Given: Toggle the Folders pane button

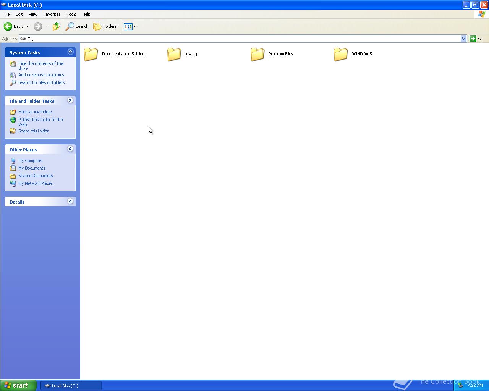Looking at the screenshot, I should click(105, 26).
